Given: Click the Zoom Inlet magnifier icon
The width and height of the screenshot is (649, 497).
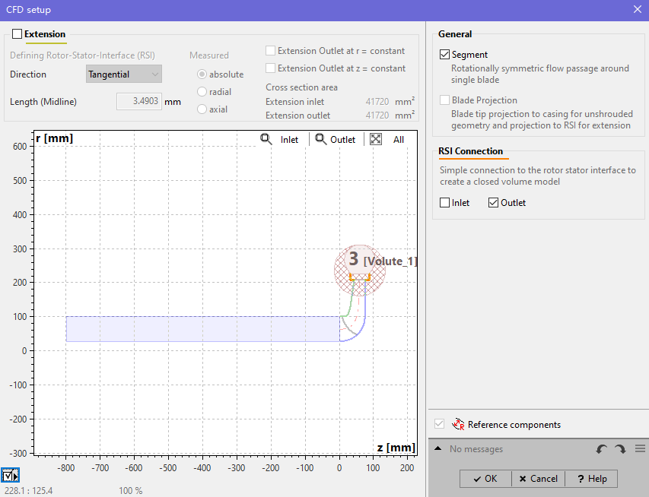Looking at the screenshot, I should click(266, 139).
